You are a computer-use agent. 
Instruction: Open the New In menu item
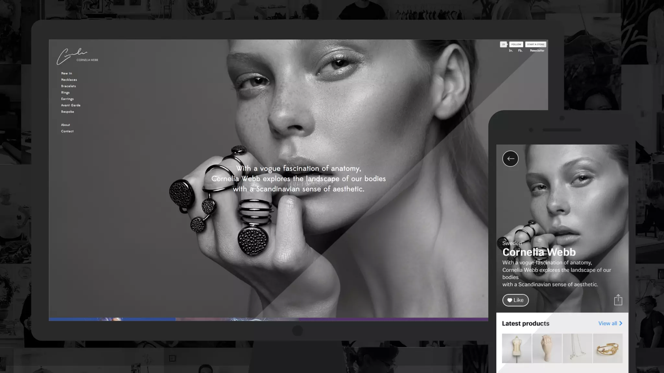click(66, 73)
